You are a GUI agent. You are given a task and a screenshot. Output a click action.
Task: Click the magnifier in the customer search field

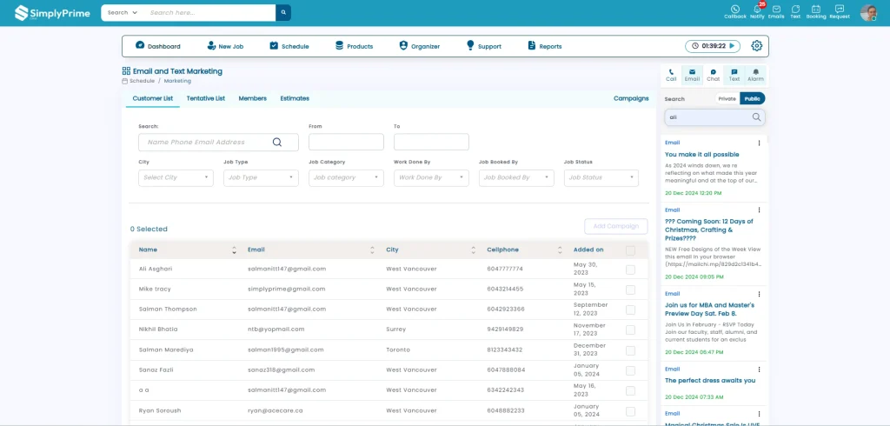coord(277,143)
